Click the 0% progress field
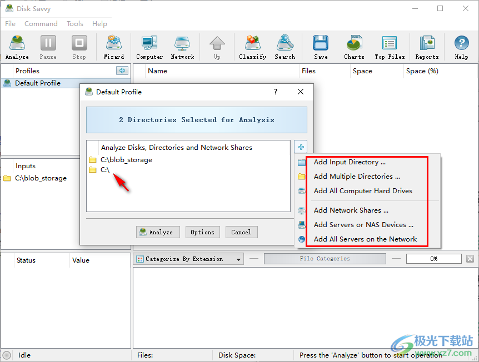This screenshot has width=479, height=362. click(433, 259)
